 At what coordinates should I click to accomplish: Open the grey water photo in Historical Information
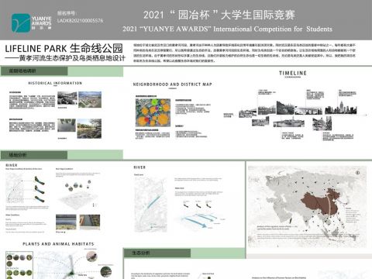coord(67,126)
